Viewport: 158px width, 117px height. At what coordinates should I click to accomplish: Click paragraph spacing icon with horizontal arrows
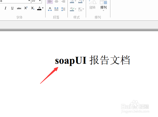(x=57, y=9)
